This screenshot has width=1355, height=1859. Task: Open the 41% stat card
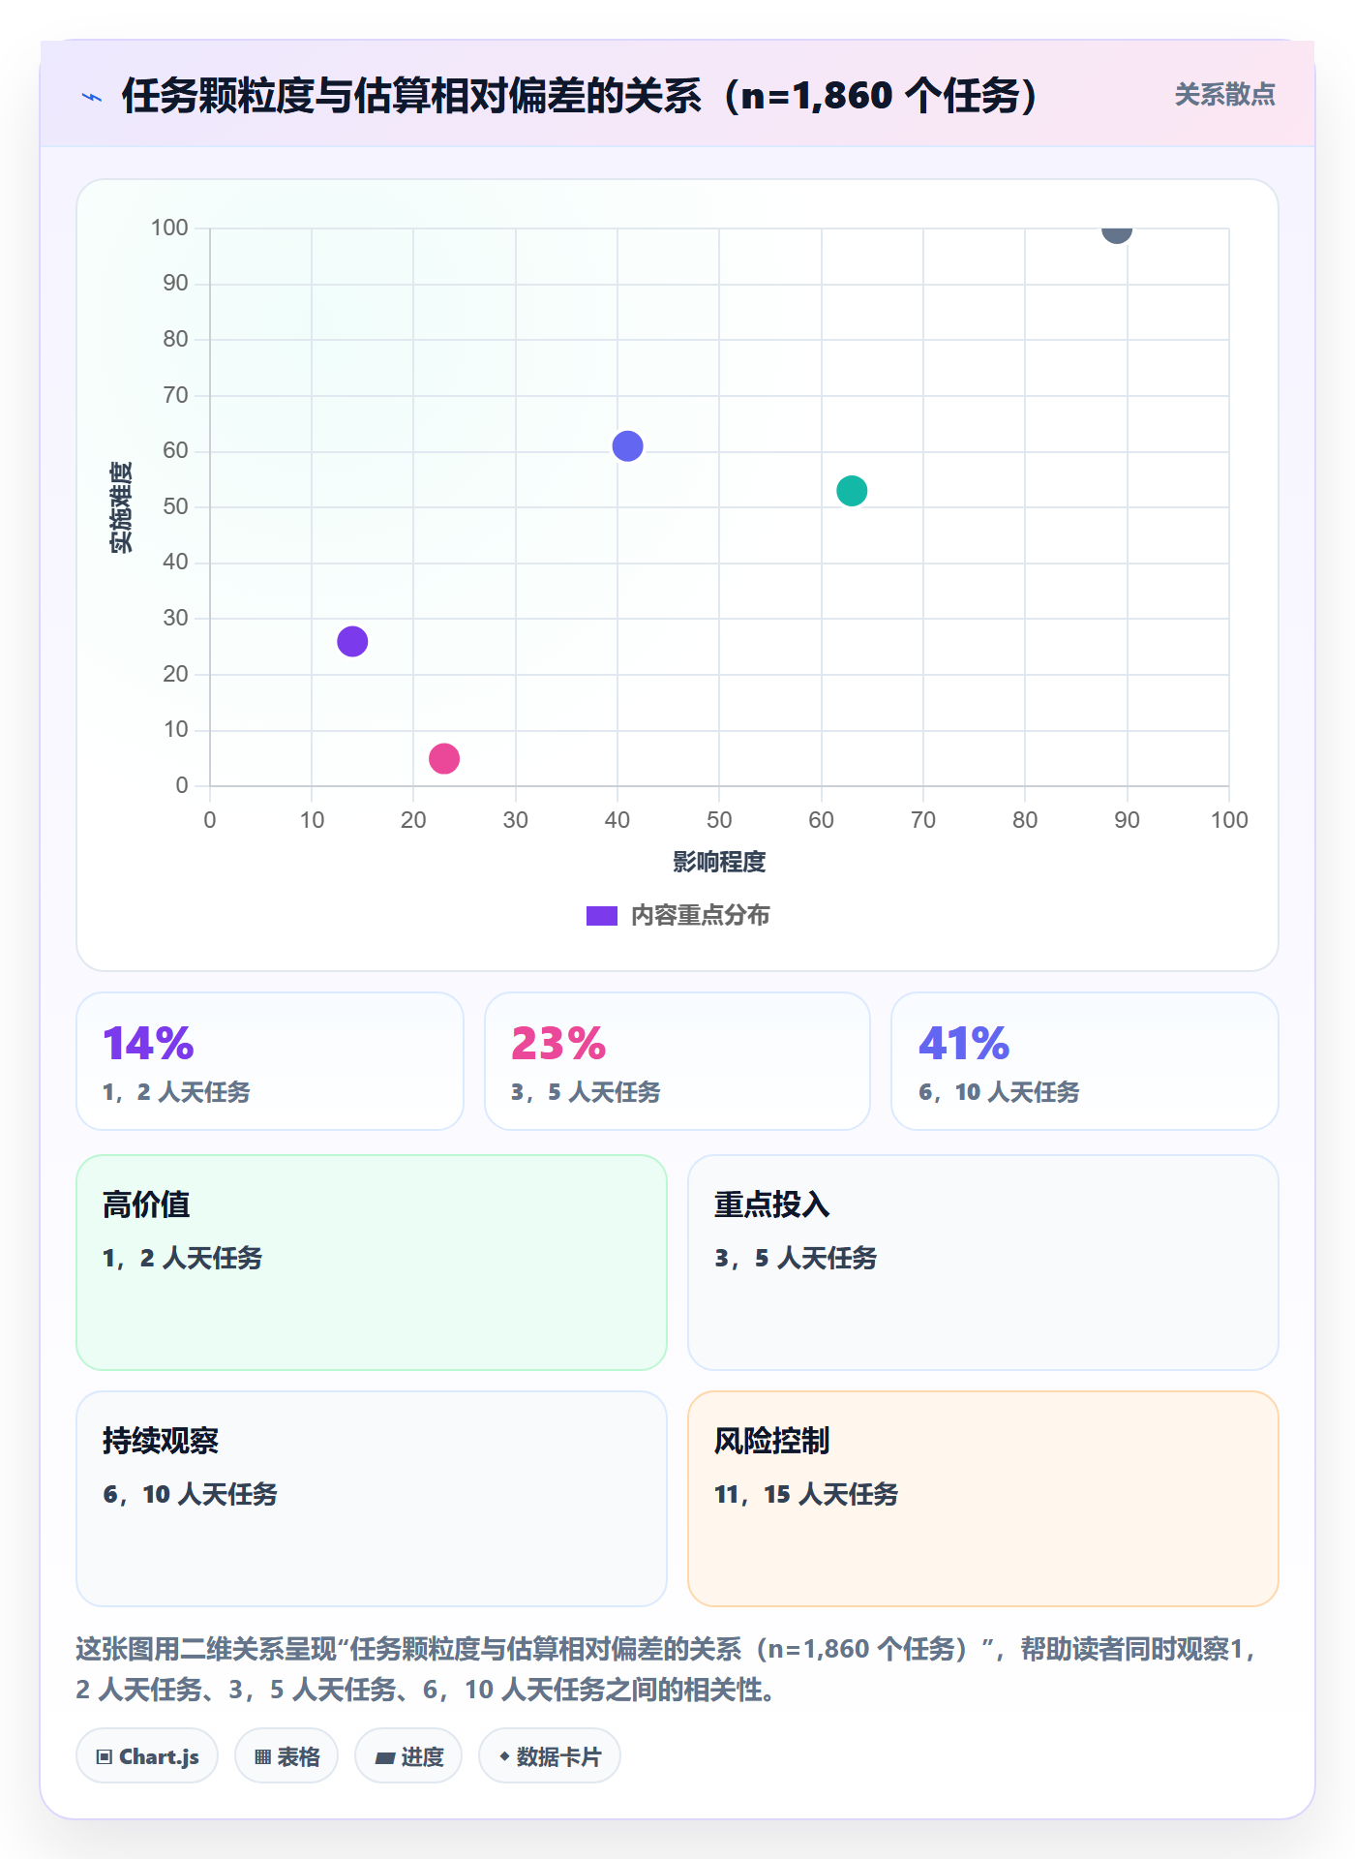[x=1085, y=1061]
